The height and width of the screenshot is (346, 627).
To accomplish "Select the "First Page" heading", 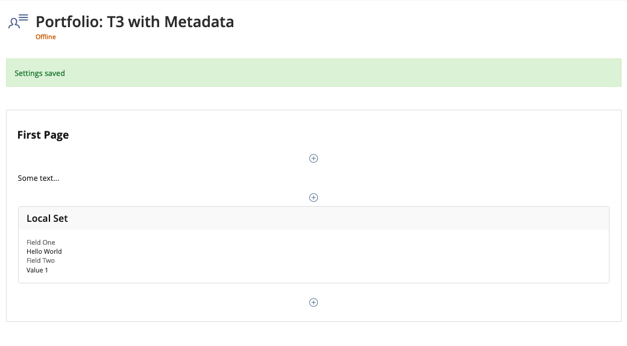I will (x=43, y=135).
